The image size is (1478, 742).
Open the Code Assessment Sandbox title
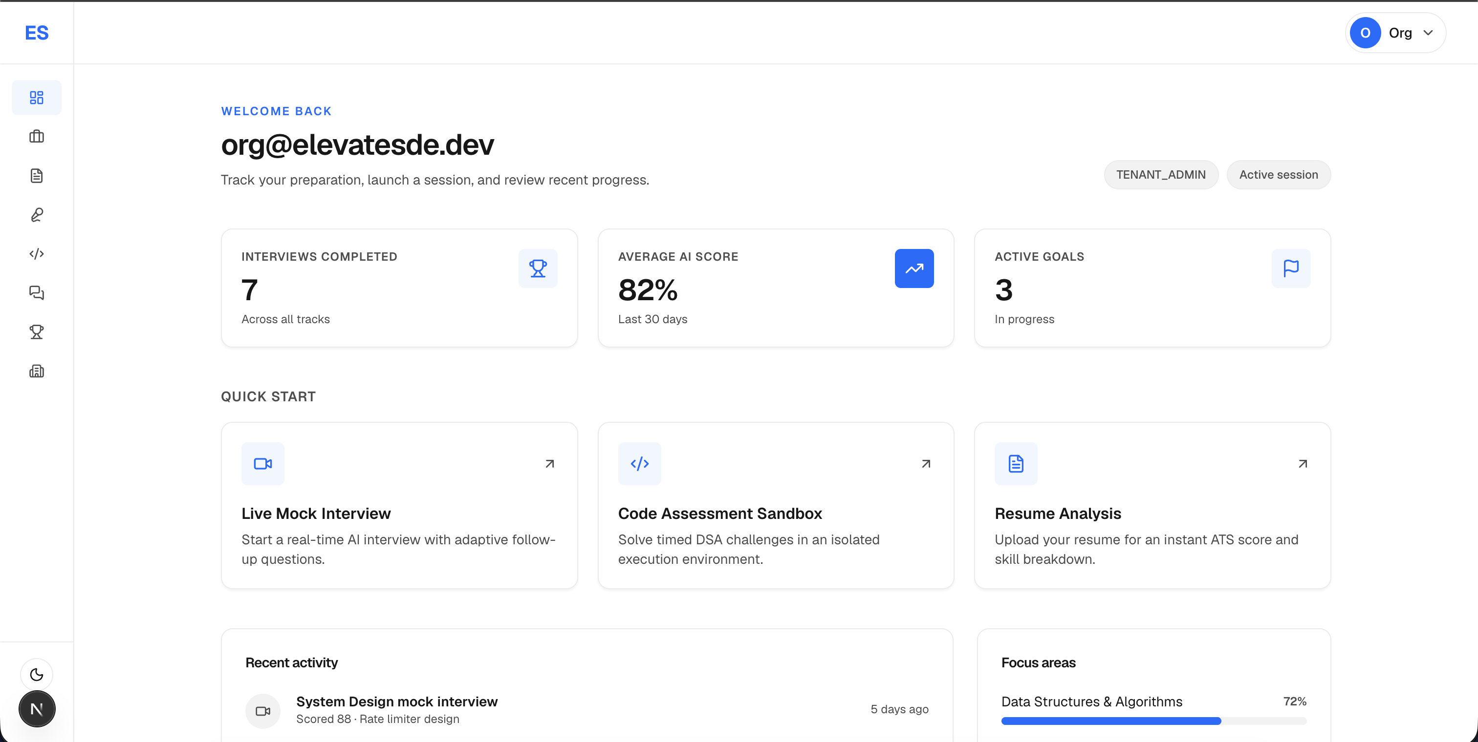(720, 514)
